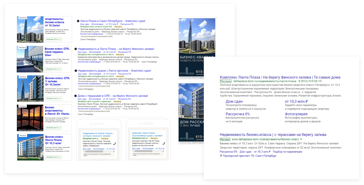
Task: Click 'lahtaplaza-dom.ru >' button in 'Своя терраса. 50м+' banner
Action: tap(53, 69)
